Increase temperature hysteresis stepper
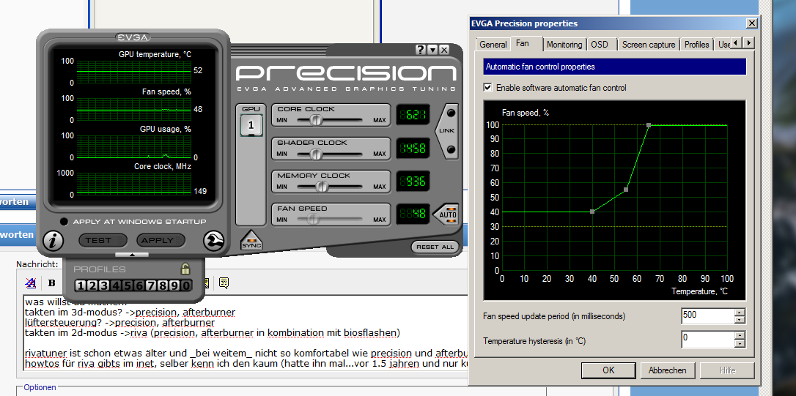 [x=740, y=336]
